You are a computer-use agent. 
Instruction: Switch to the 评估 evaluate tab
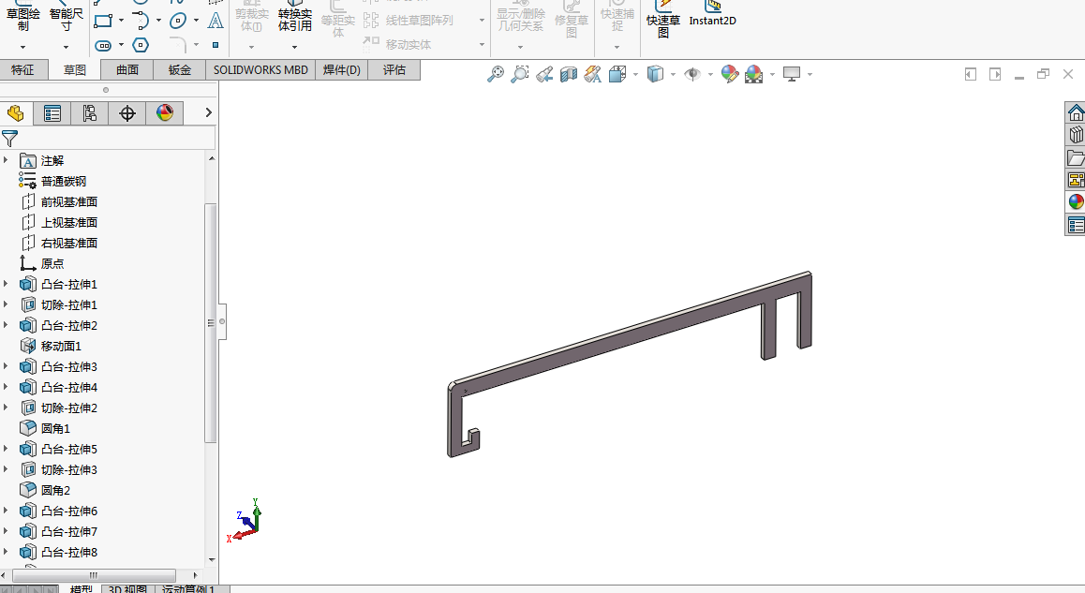tap(394, 70)
